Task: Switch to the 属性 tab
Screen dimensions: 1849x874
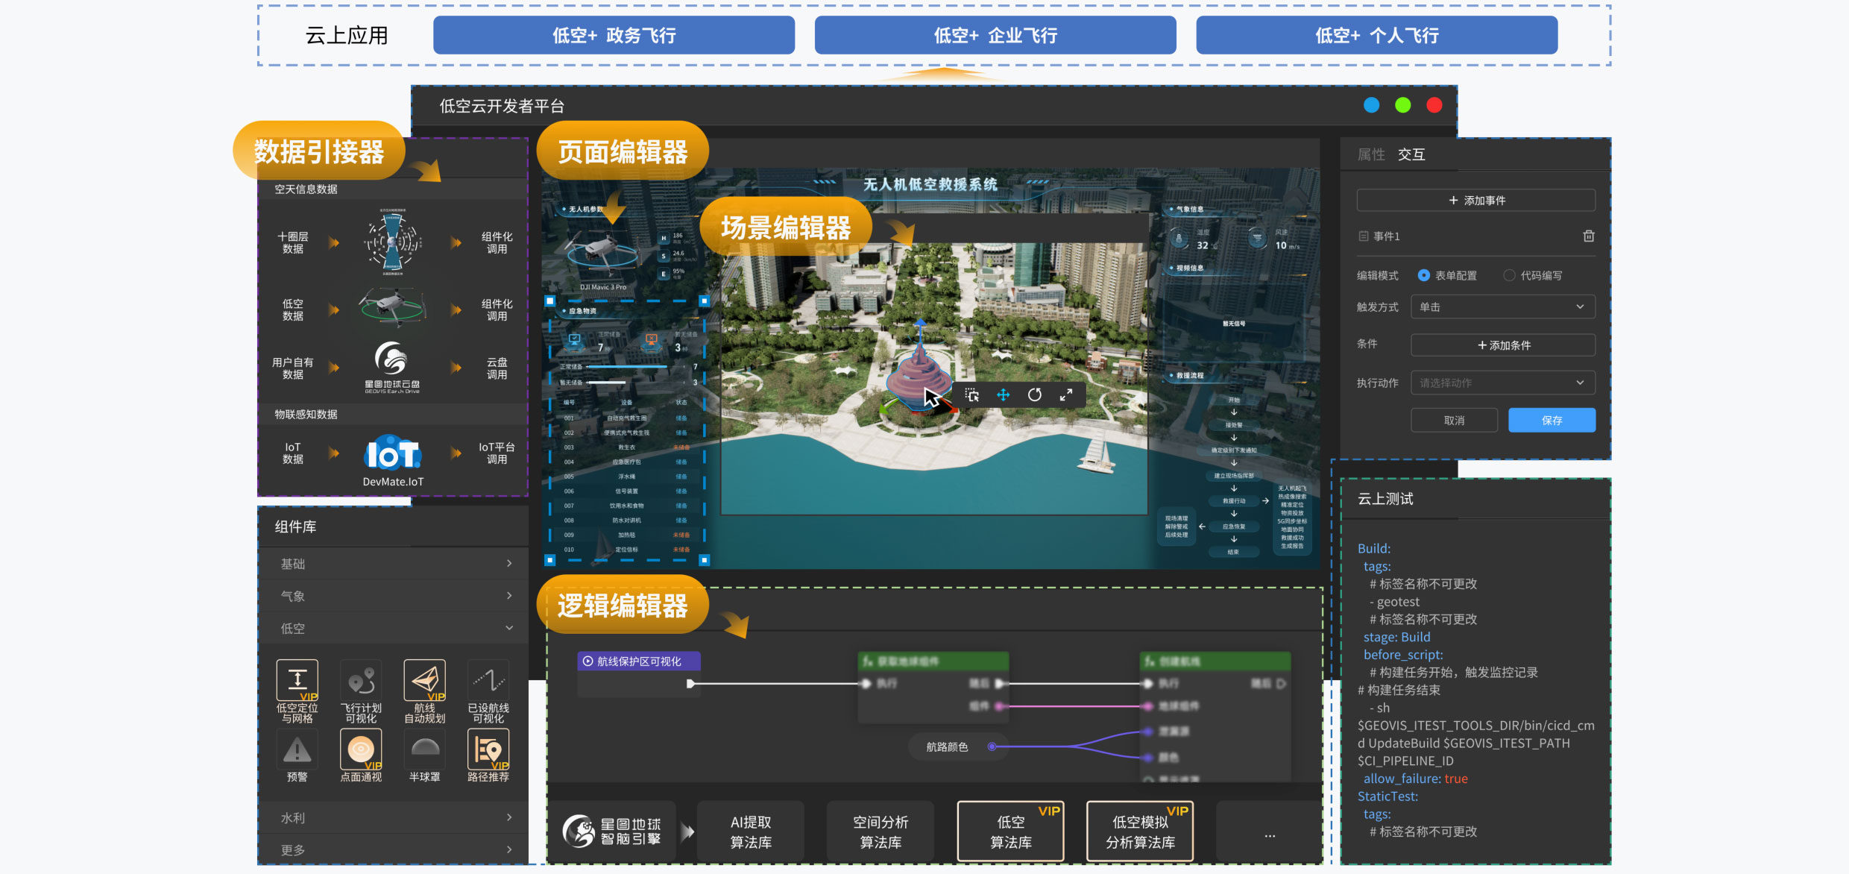Action: (x=1370, y=154)
